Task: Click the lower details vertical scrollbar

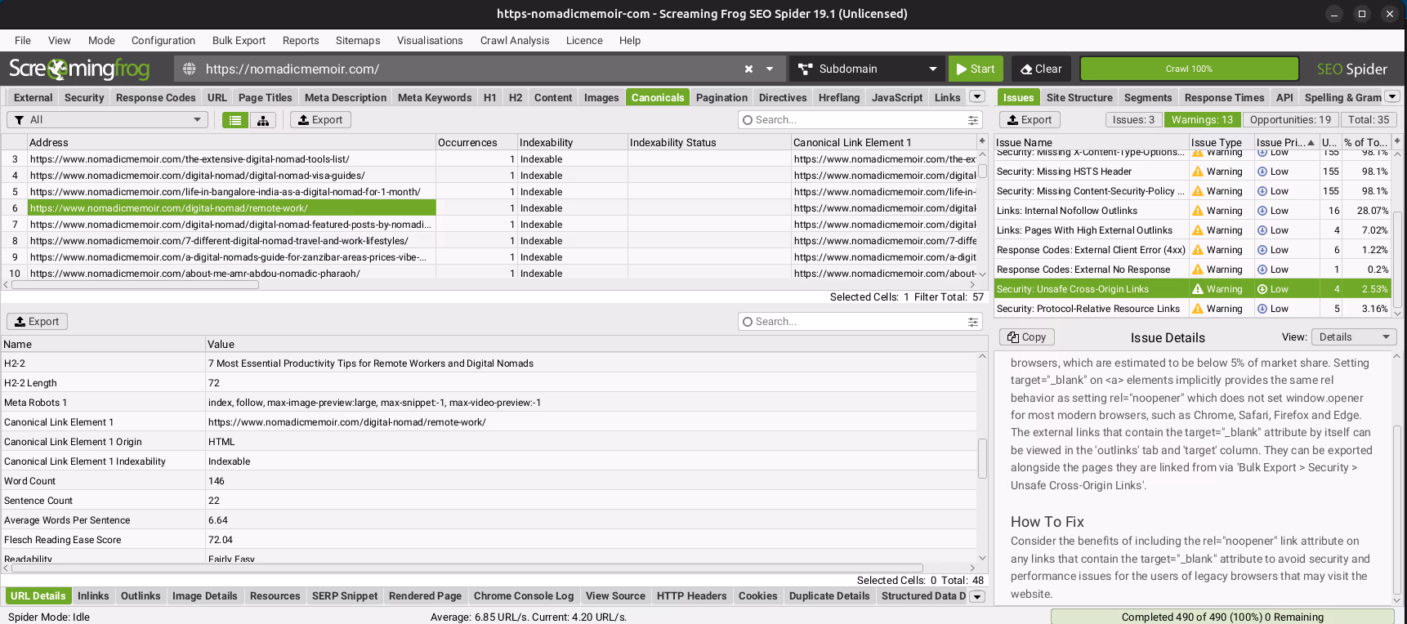Action: [982, 458]
